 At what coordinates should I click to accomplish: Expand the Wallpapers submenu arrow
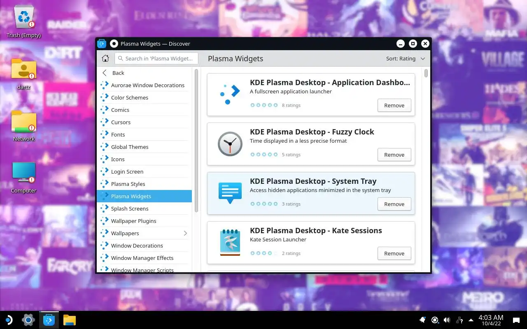185,233
